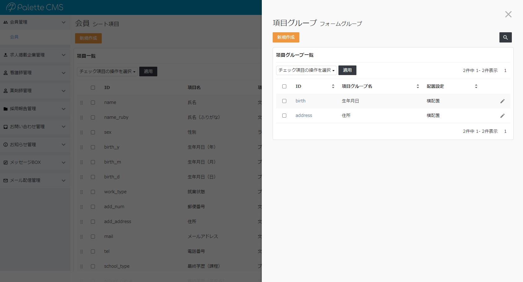523x282 pixels.
Task: Click 適用 in the group panel
Action: click(x=347, y=70)
